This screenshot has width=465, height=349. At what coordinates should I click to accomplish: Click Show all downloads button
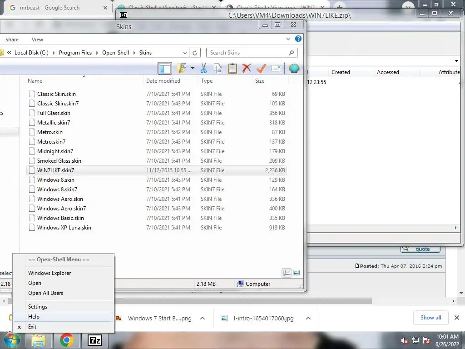pyautogui.click(x=430, y=318)
